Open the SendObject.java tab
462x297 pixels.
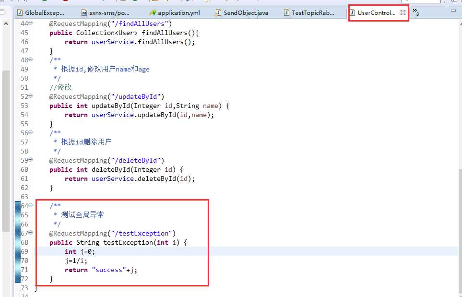point(242,12)
